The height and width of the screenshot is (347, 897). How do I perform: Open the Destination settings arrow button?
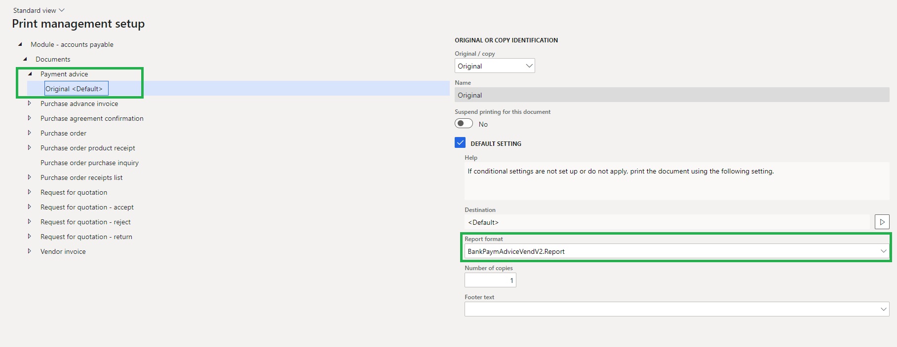click(882, 222)
